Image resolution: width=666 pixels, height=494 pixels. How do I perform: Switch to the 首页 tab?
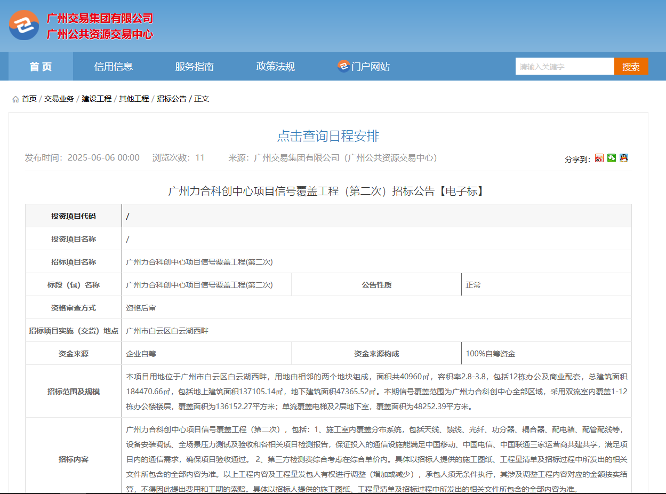coord(39,66)
